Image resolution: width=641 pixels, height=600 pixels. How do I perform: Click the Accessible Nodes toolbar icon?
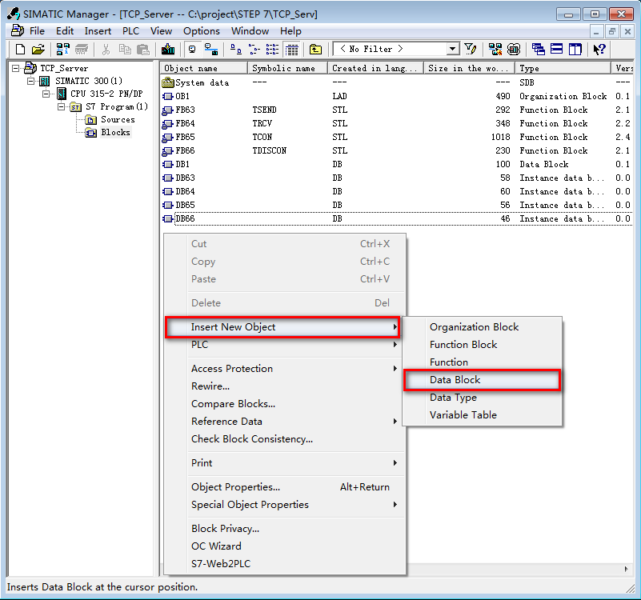(x=63, y=50)
